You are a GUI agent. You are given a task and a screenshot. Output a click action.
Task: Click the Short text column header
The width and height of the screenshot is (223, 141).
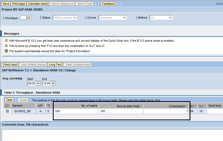click(215, 106)
